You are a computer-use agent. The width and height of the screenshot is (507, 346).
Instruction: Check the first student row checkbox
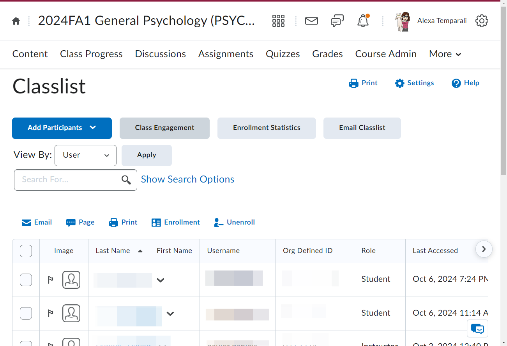[x=26, y=279]
